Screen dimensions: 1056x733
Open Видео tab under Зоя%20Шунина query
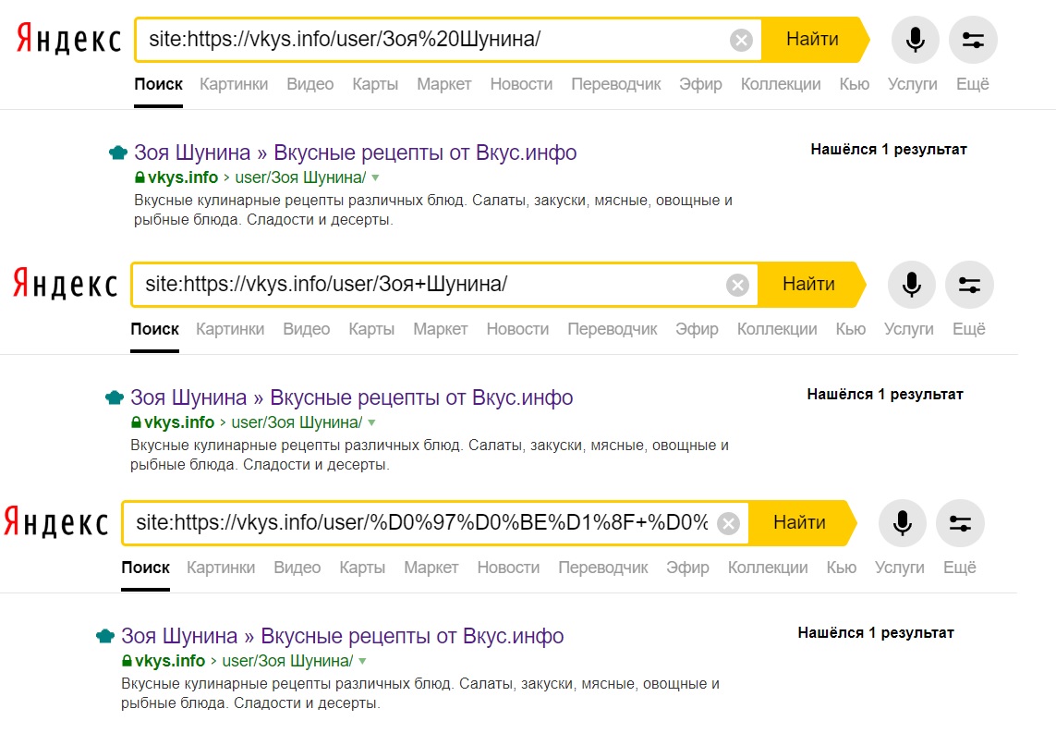pos(310,84)
